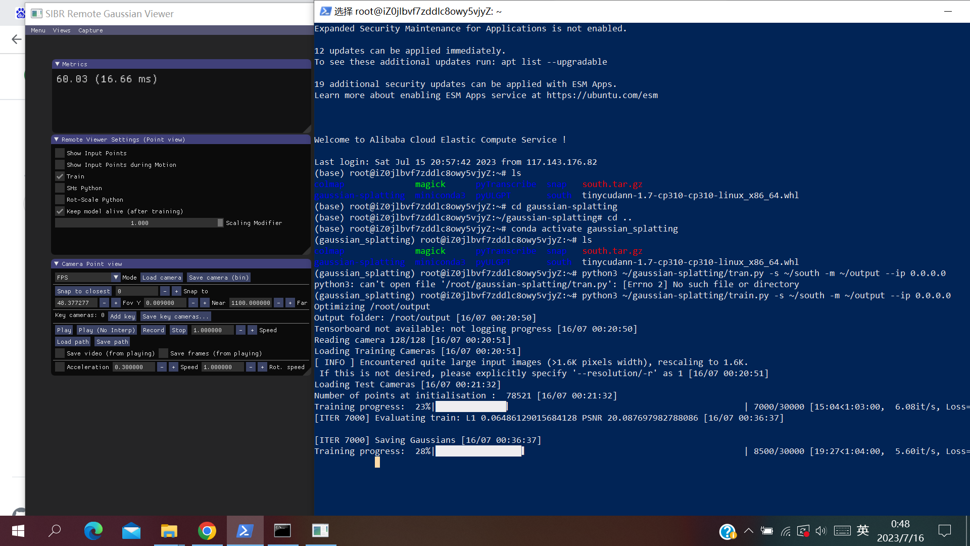The image size is (970, 546).
Task: Open Microsoft Edge from taskbar
Action: point(93,531)
